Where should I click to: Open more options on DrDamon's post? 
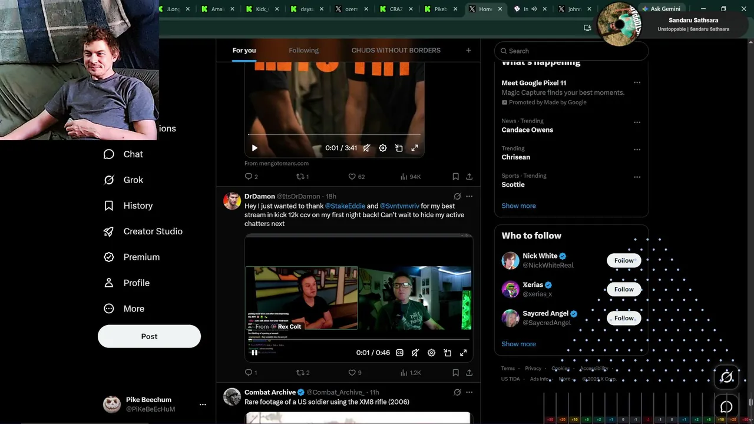469,196
